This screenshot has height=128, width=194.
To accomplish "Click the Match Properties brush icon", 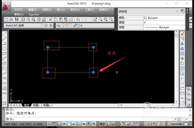I will coord(71,19).
